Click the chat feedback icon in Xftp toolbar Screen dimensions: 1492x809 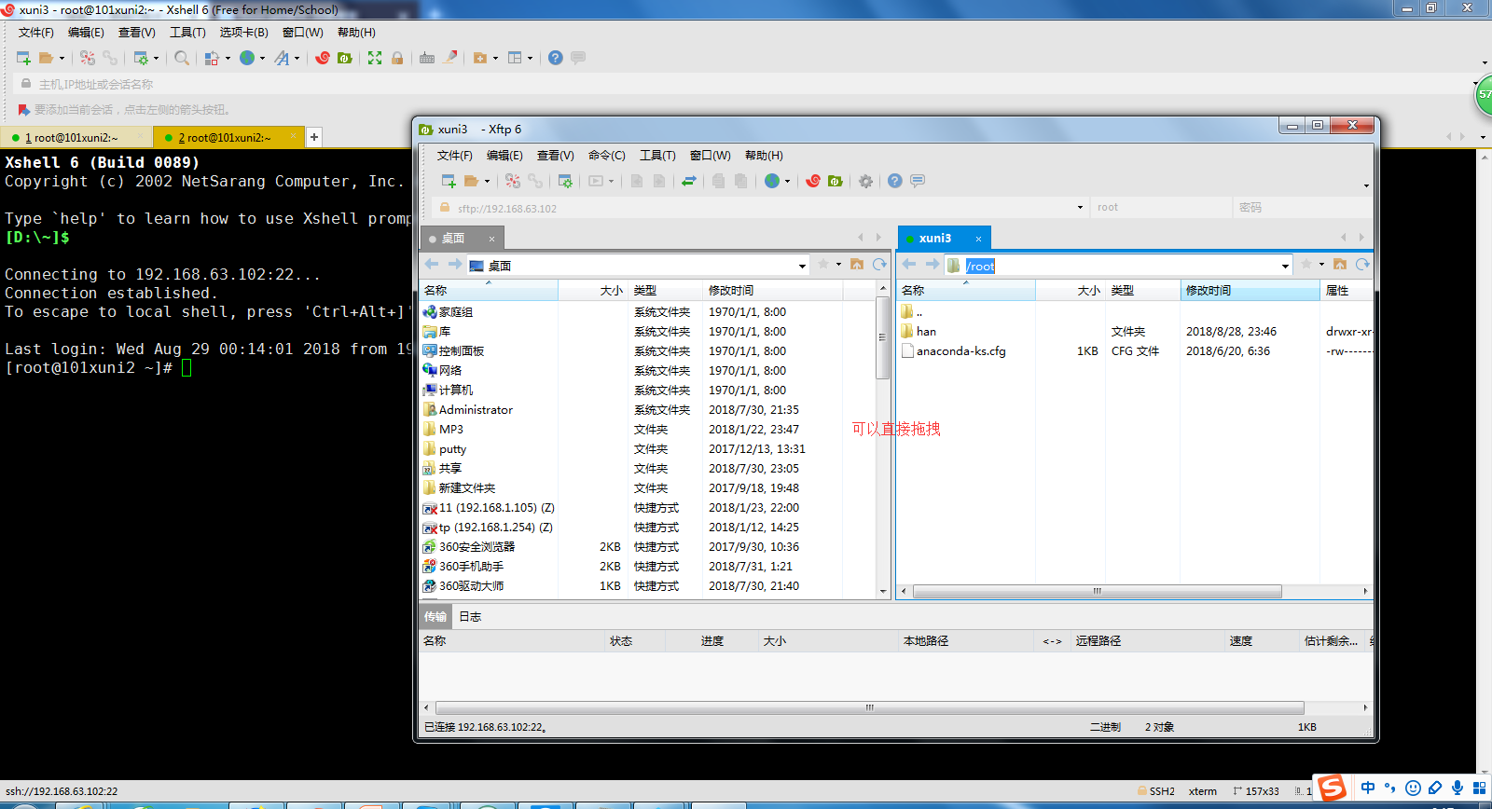(x=918, y=181)
